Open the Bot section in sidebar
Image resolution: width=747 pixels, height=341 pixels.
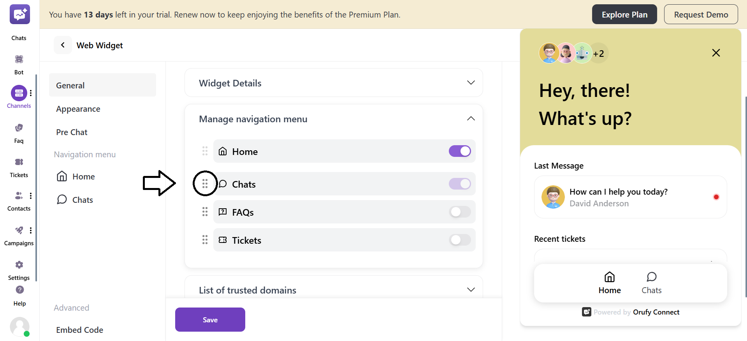point(19,60)
